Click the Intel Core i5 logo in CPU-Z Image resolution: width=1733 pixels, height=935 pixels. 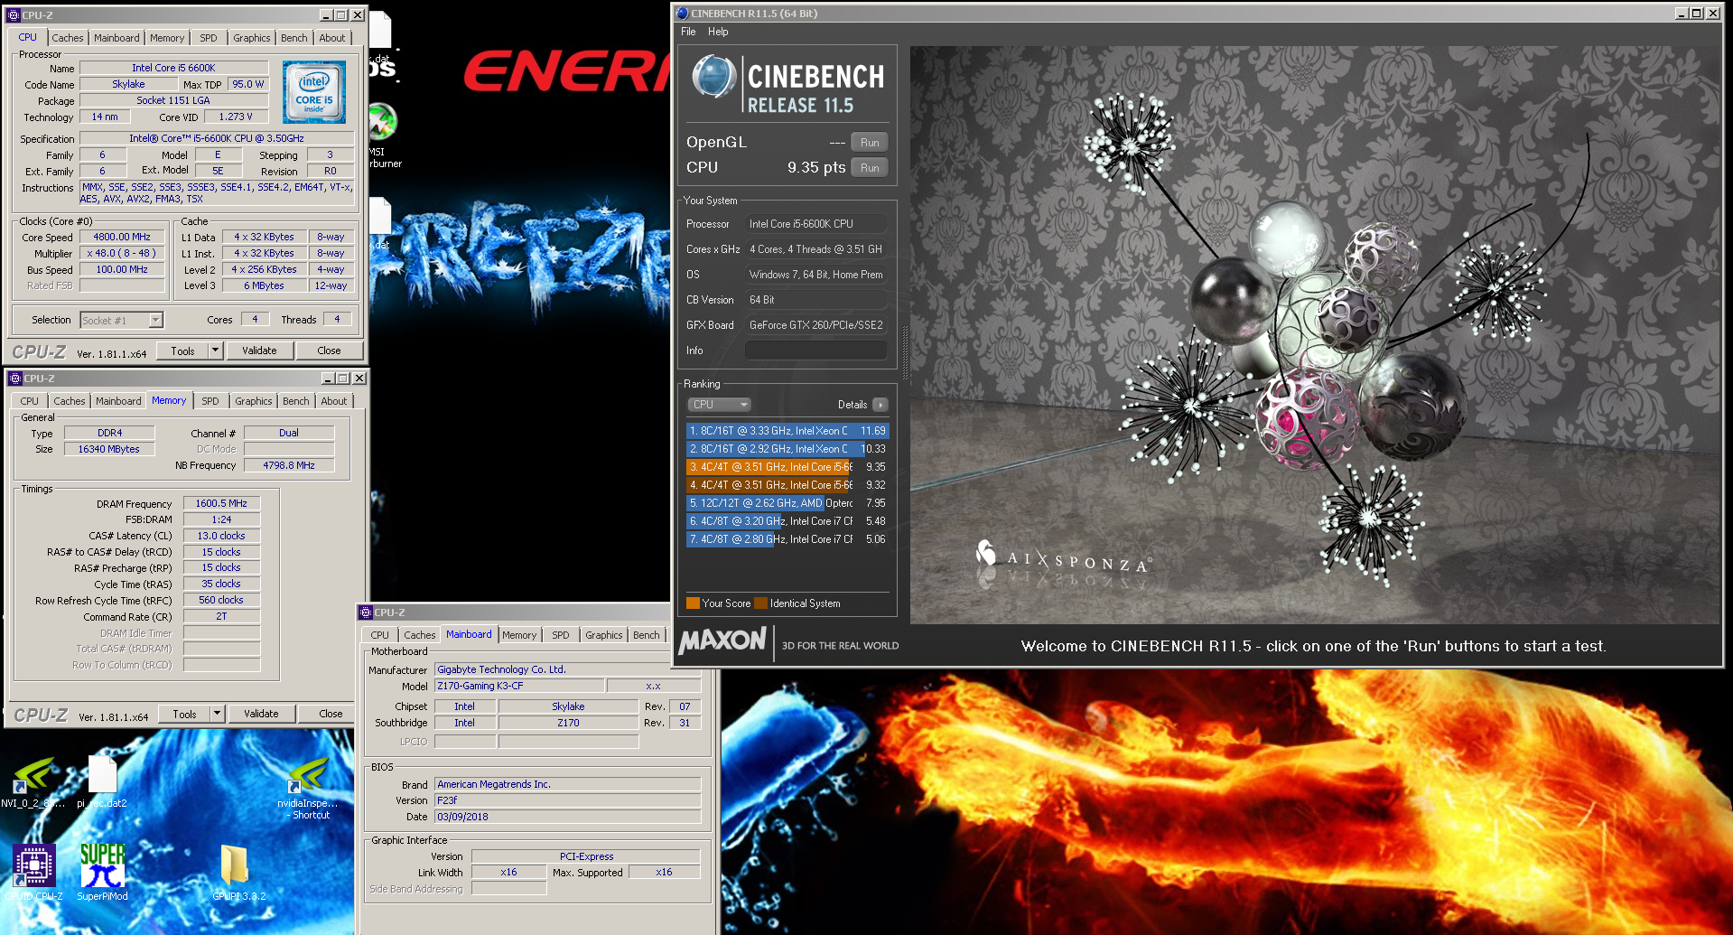coord(314,92)
